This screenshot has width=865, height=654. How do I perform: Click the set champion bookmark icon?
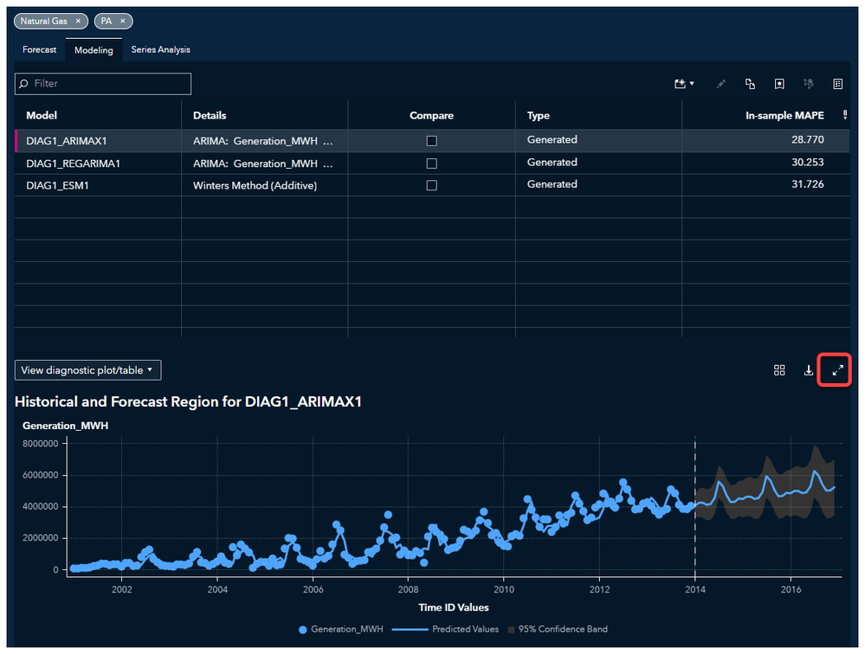click(x=779, y=84)
